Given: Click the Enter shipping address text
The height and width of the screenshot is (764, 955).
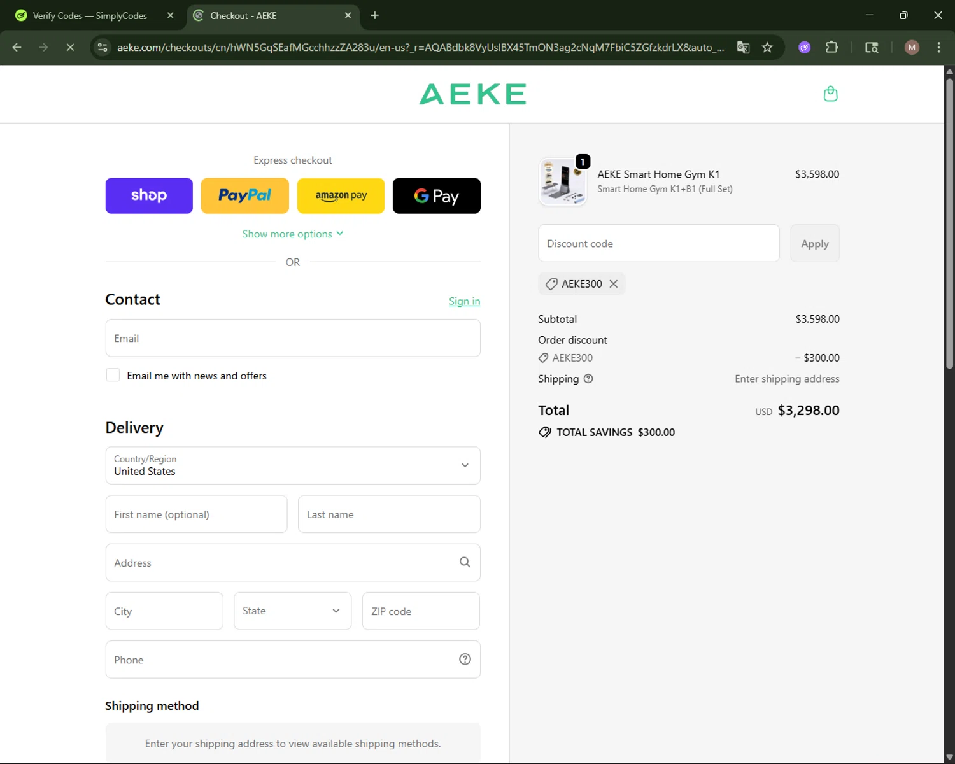Looking at the screenshot, I should pos(787,379).
